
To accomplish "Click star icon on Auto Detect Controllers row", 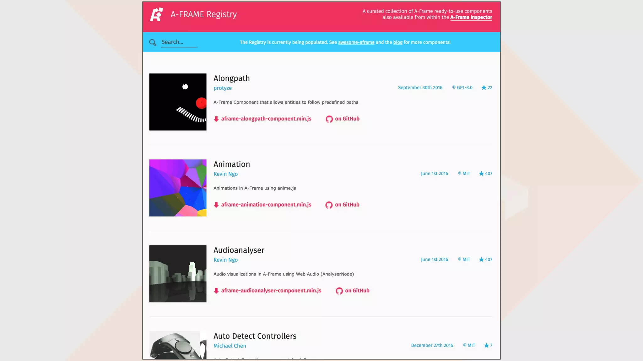I will tap(486, 345).
